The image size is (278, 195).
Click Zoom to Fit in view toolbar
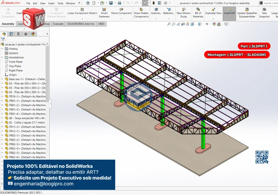point(169,24)
